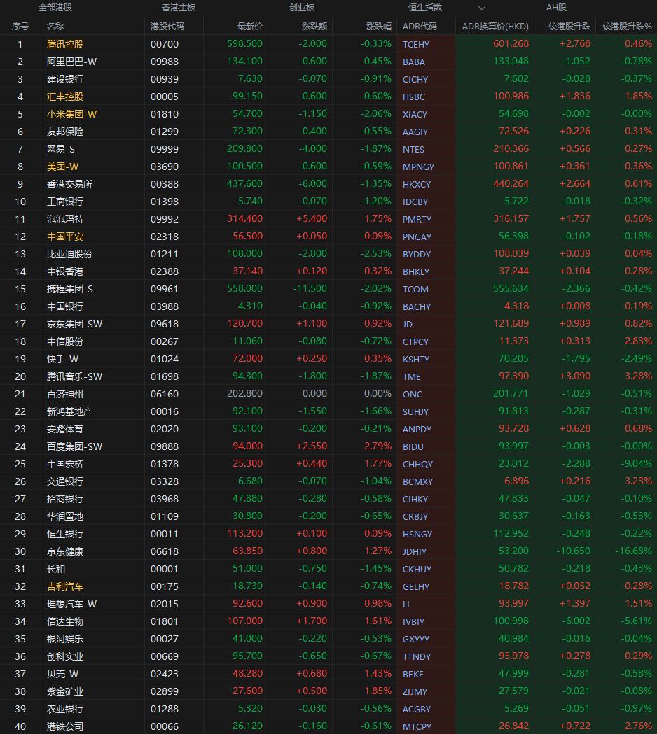Sort by 最新价 column header
Screen dimensions: 657x734
coord(249,26)
